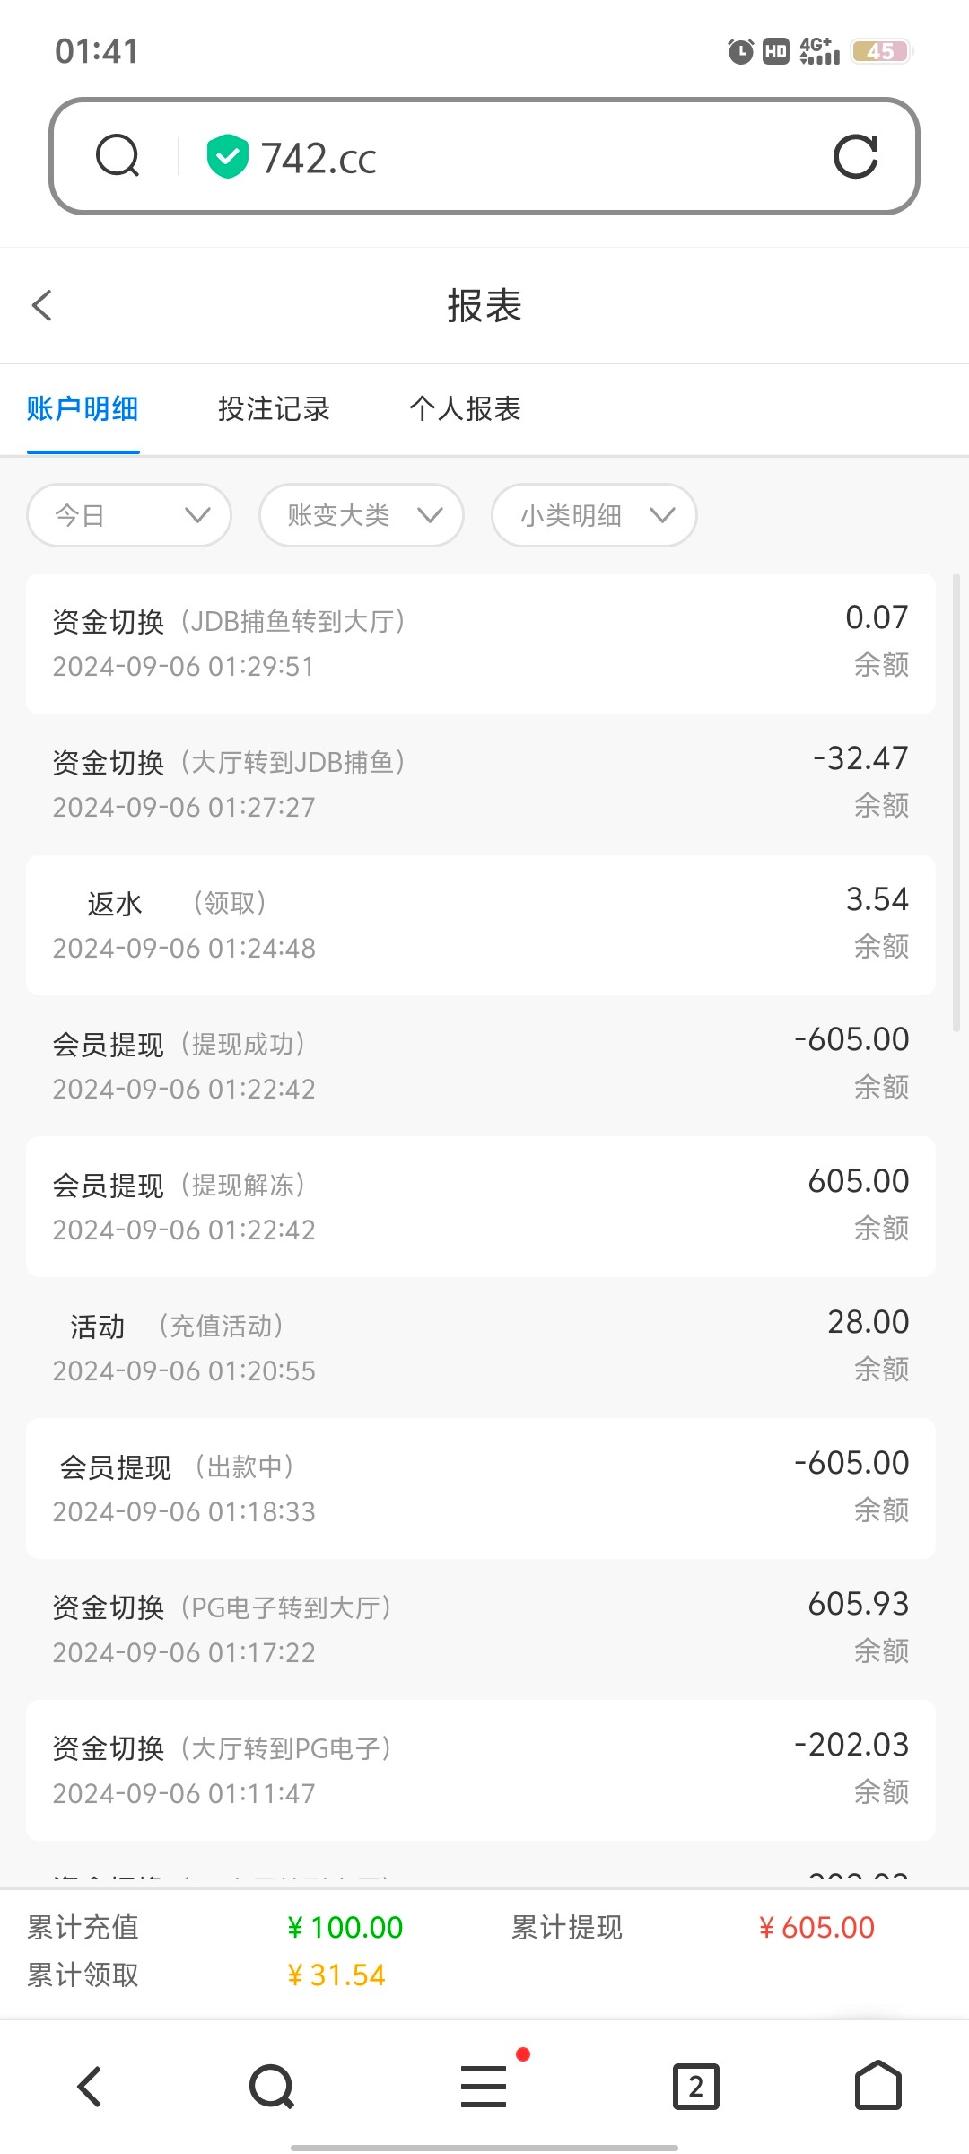The width and height of the screenshot is (969, 2154).
Task: Go to browser home page icon
Action: (x=877, y=2086)
